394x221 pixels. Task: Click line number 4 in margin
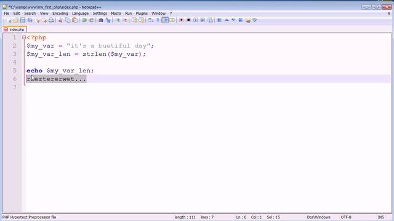14,62
